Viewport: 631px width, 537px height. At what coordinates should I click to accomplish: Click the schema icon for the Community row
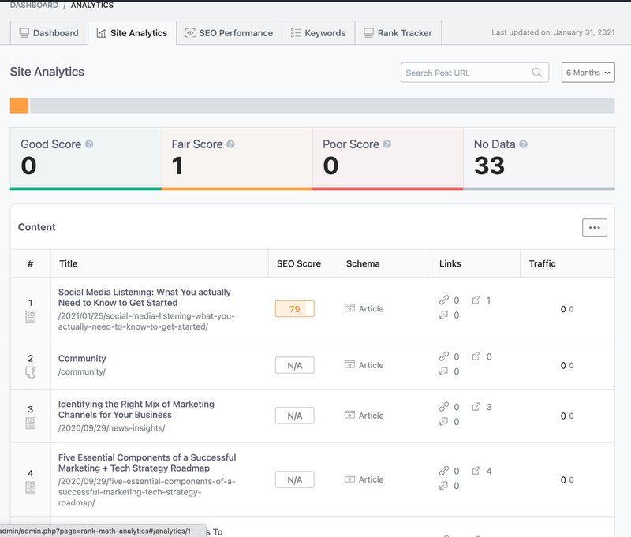point(349,364)
